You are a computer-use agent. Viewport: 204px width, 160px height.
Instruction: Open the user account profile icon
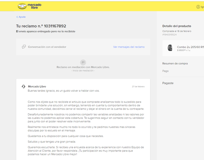198,7
